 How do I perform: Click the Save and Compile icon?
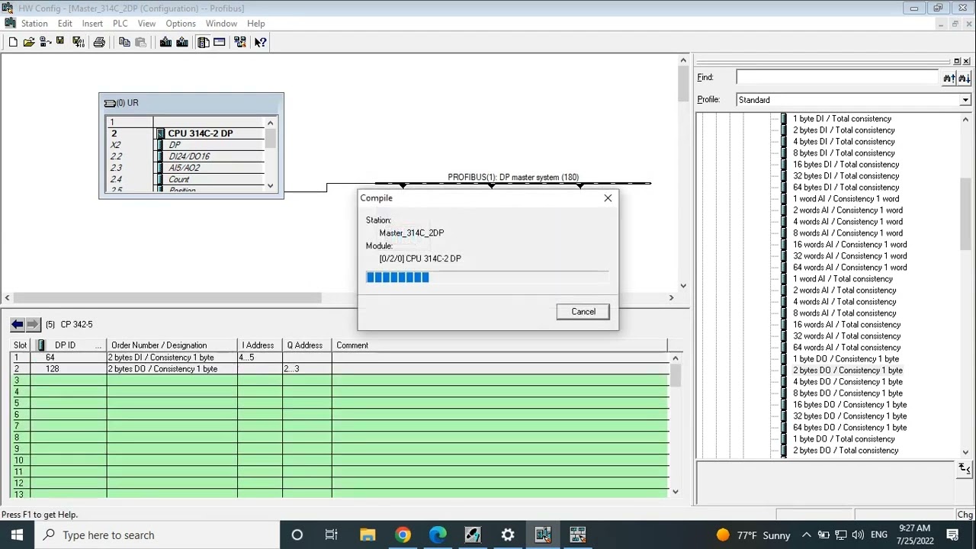click(x=78, y=42)
